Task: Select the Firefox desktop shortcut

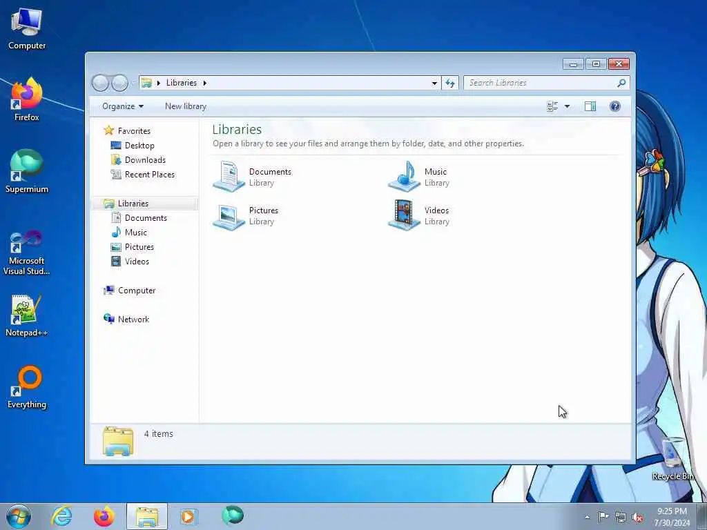Action: point(27,99)
